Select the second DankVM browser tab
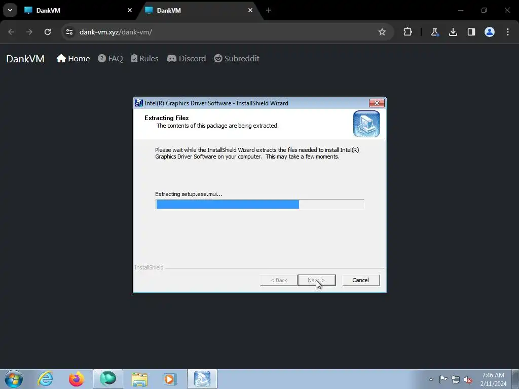The image size is (519, 389). pyautogui.click(x=199, y=10)
